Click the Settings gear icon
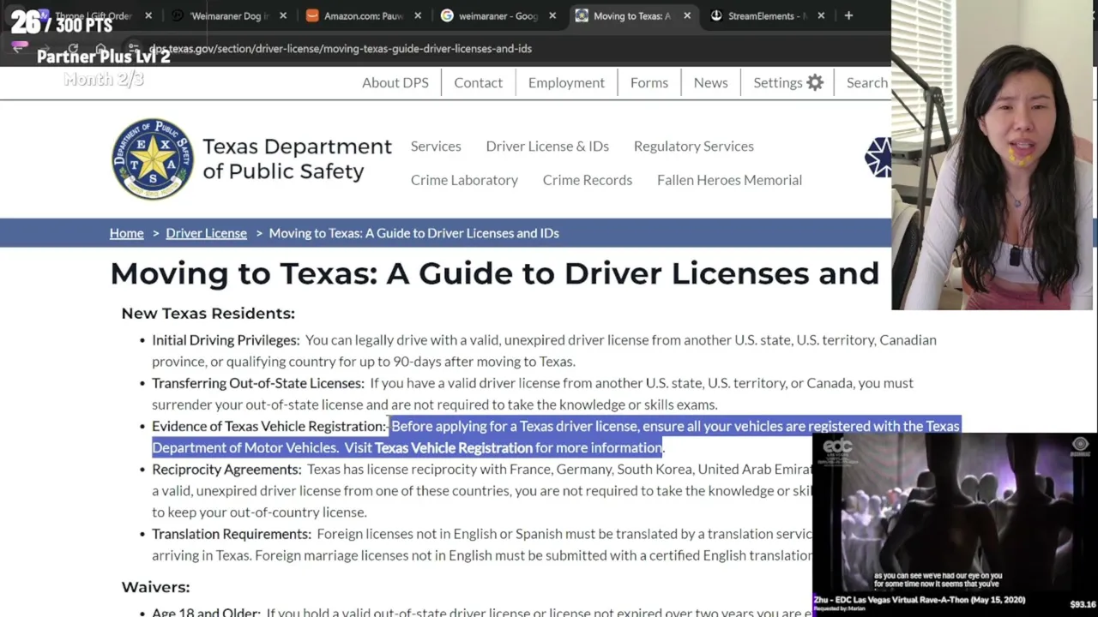Screen dimensions: 1098x617 pos(815,83)
